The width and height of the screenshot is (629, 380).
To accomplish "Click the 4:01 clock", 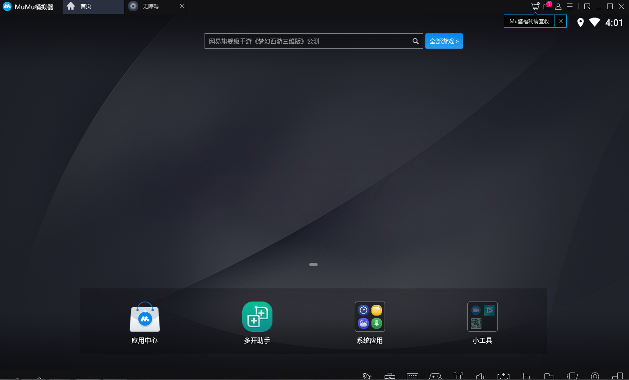I will click(x=614, y=23).
